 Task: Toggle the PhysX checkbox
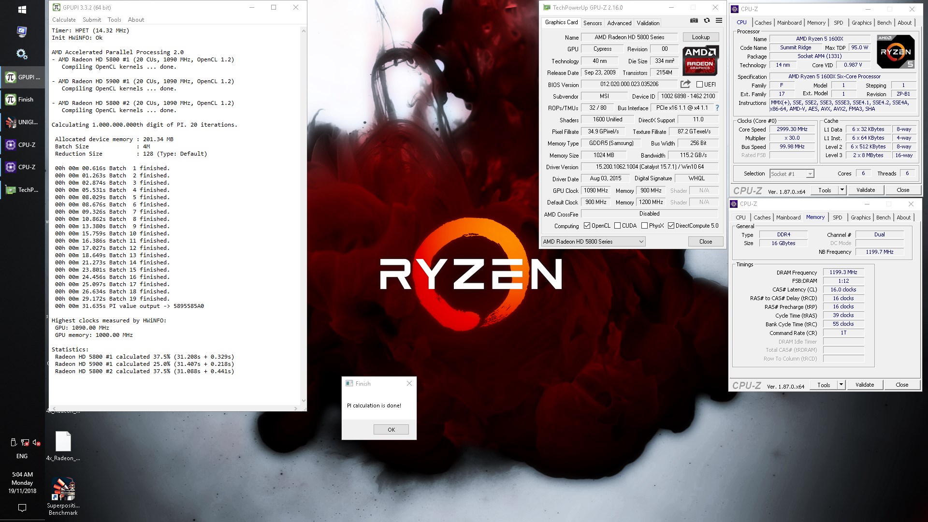pyautogui.click(x=644, y=226)
